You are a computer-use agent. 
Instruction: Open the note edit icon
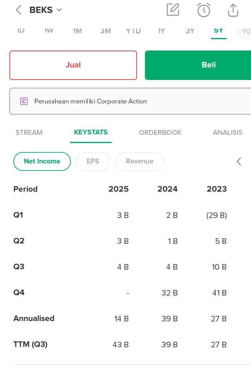click(x=173, y=10)
